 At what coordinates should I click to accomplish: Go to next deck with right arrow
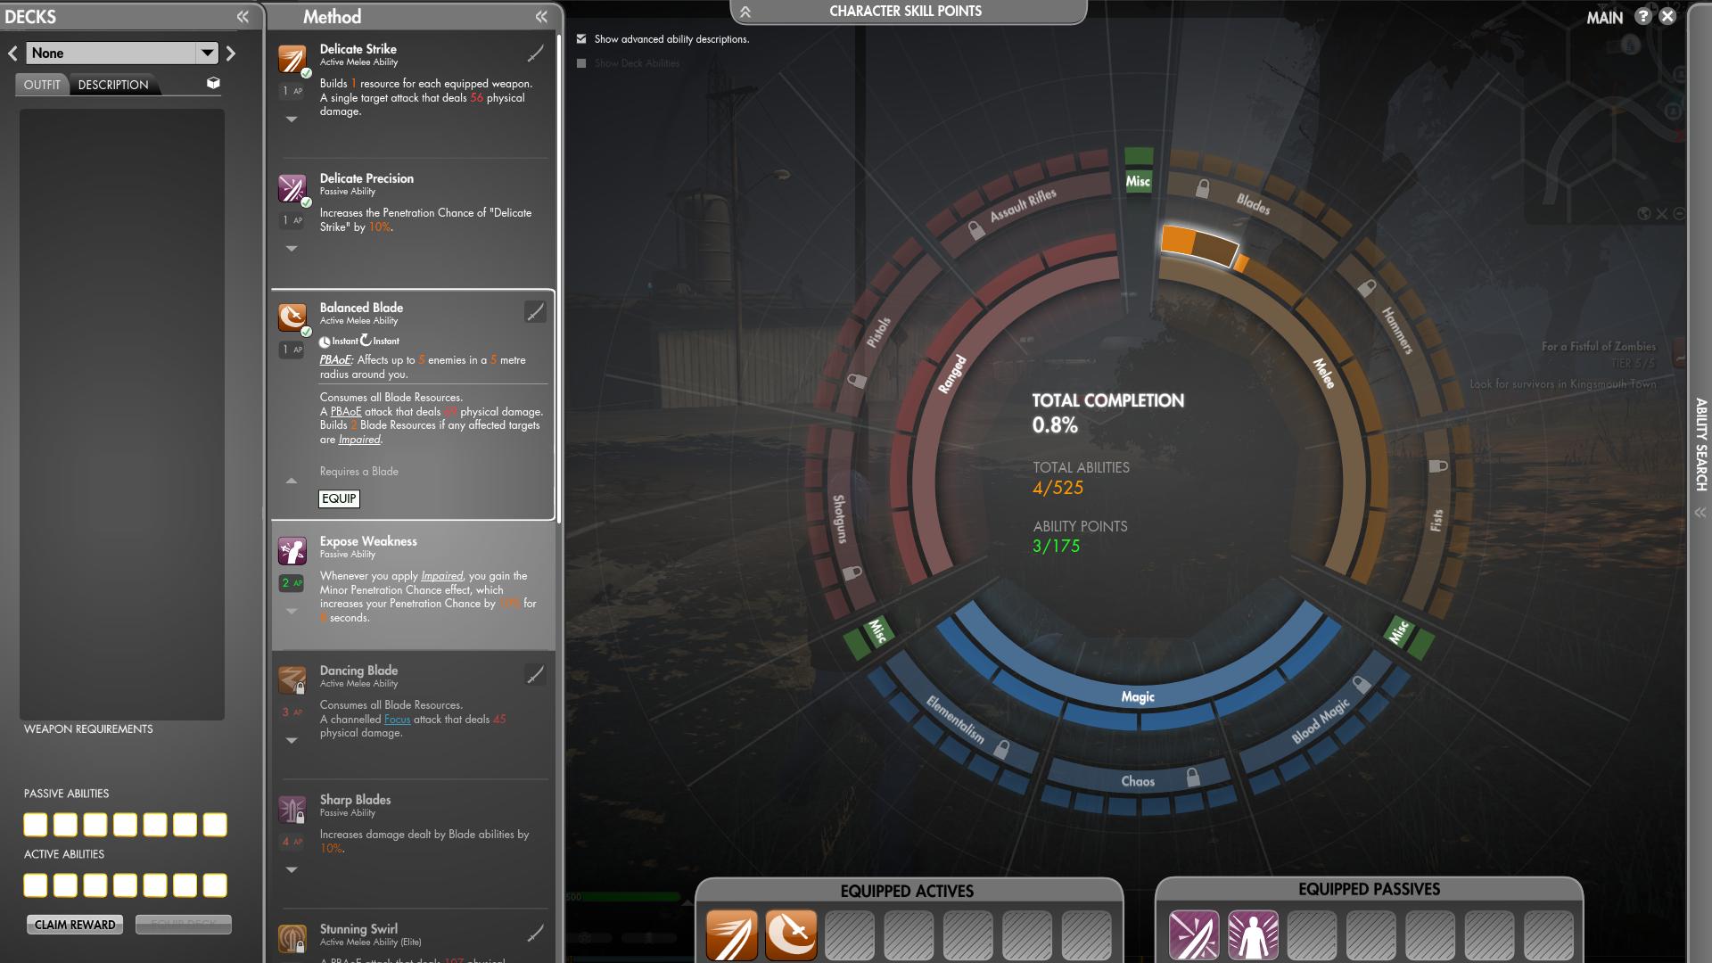[231, 53]
